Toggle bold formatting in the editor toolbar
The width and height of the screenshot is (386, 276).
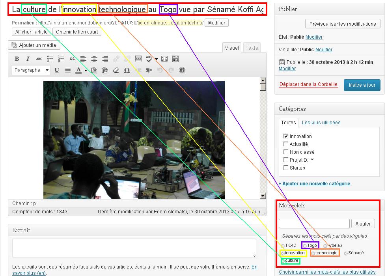point(17,59)
